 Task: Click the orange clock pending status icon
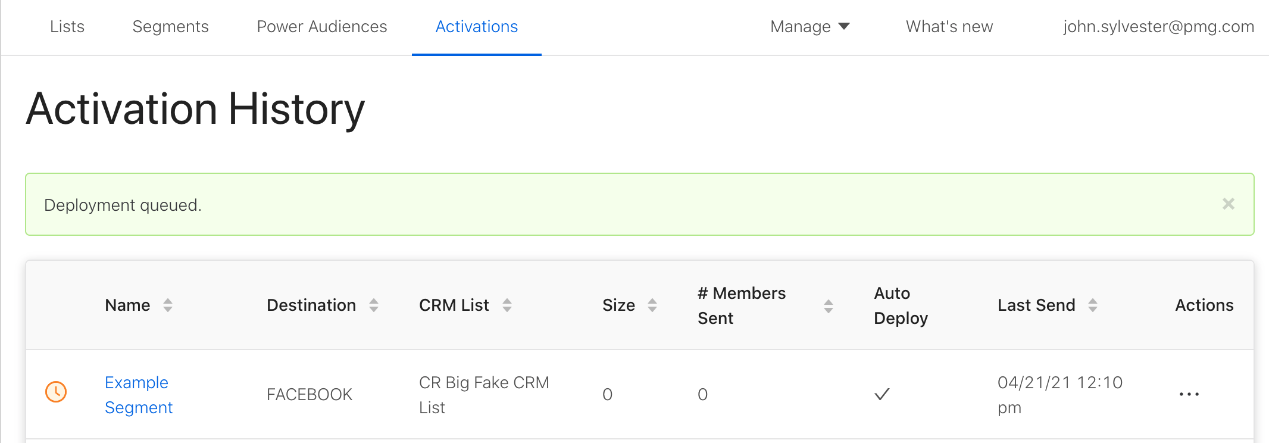(56, 392)
